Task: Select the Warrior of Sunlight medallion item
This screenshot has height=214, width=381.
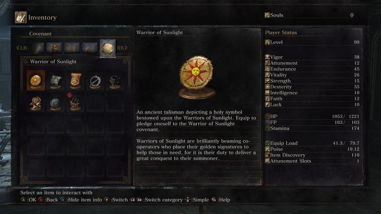Action: (36, 80)
